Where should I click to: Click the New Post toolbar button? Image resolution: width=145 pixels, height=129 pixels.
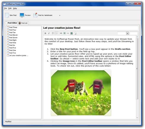pyautogui.click(x=11, y=15)
